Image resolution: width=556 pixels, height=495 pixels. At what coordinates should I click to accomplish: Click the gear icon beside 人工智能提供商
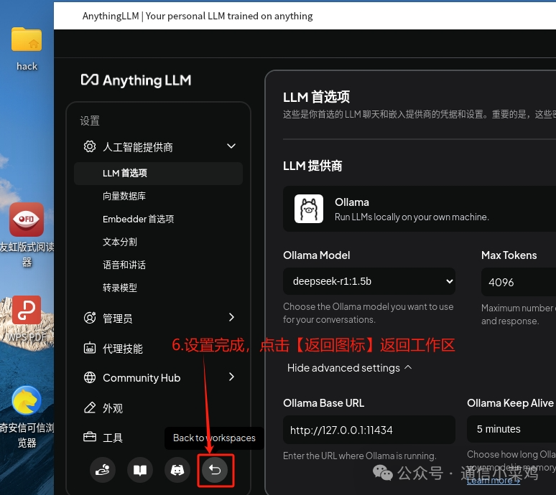(90, 146)
